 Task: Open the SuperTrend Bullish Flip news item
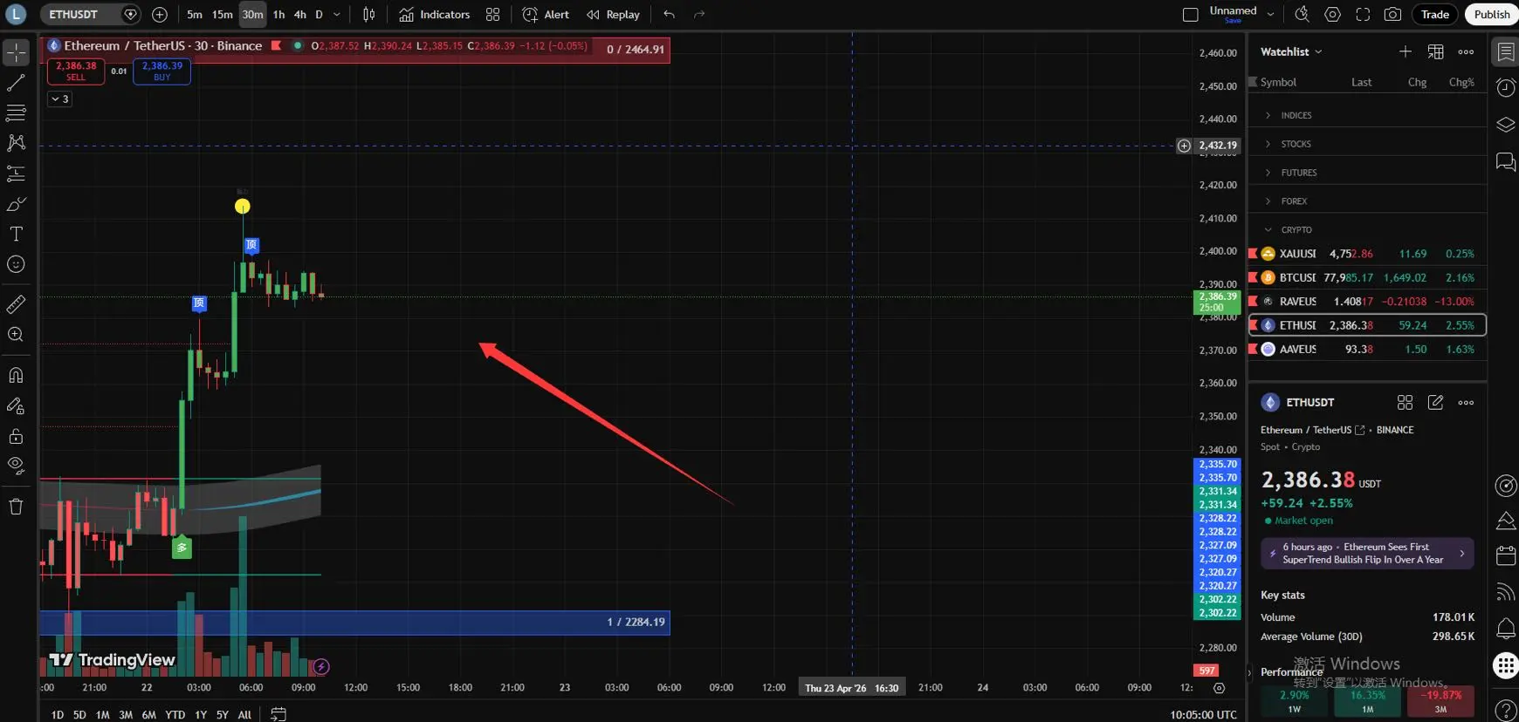click(1367, 554)
